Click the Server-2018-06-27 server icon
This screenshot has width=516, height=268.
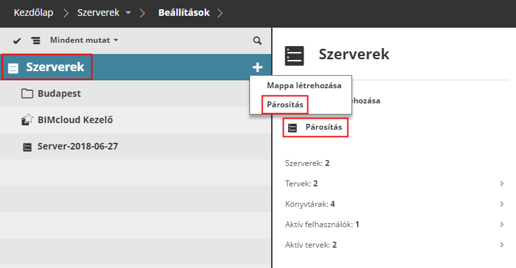coord(27,146)
